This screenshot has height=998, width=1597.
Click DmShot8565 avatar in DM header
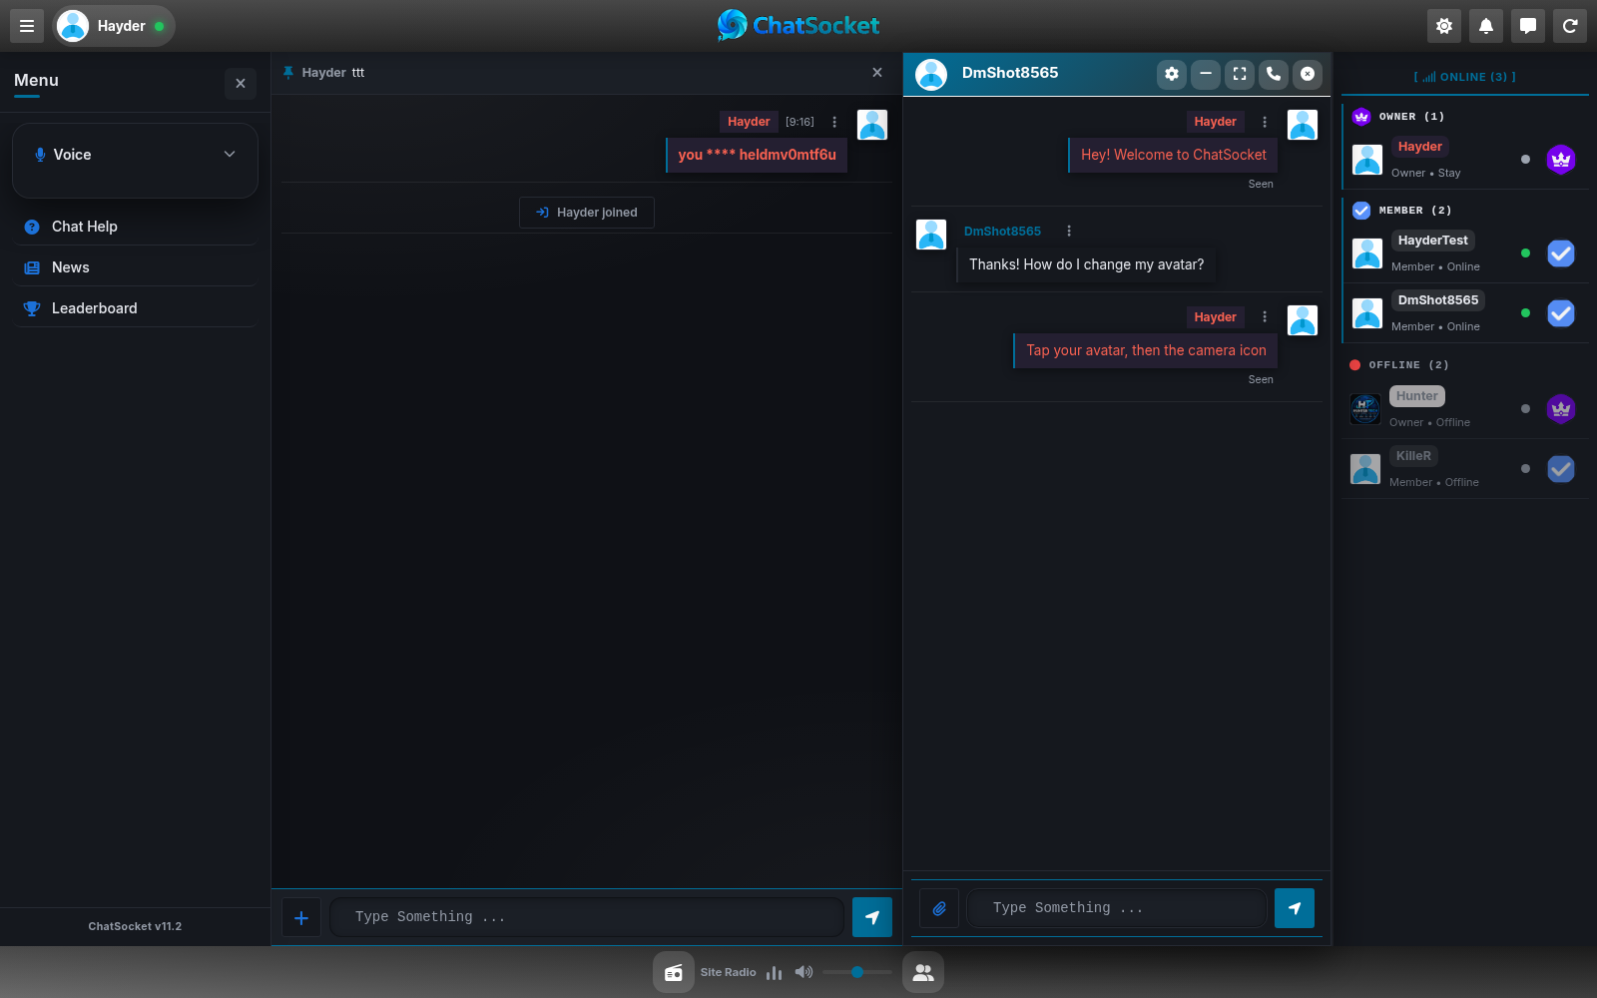[x=931, y=74]
